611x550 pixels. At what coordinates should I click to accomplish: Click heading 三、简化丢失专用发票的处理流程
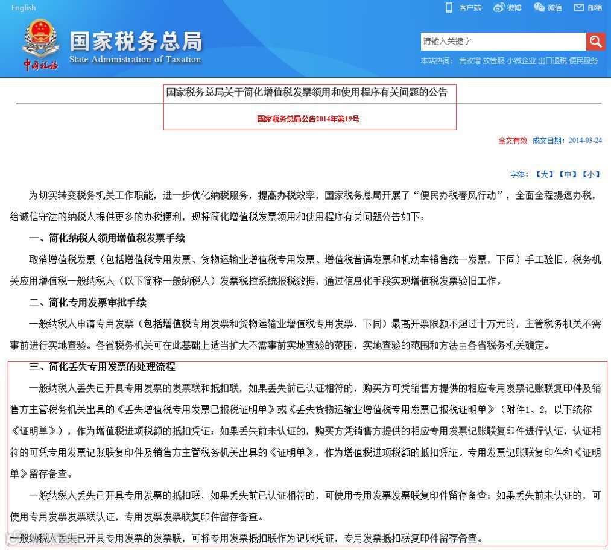pos(102,367)
